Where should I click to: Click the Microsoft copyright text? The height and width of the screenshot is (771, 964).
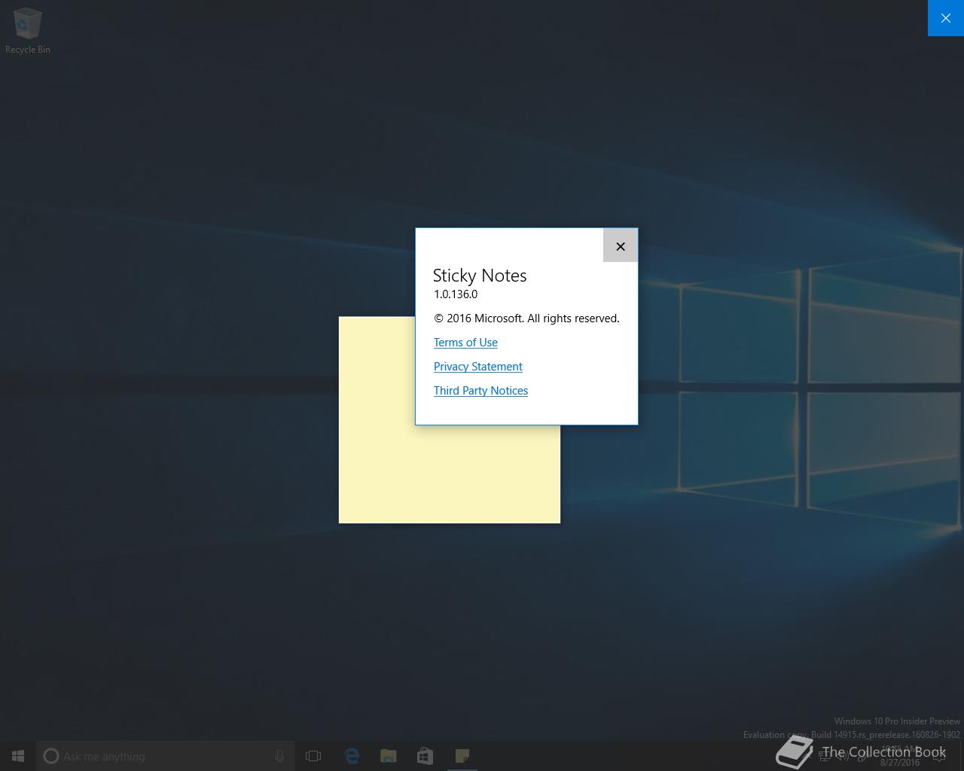point(526,318)
